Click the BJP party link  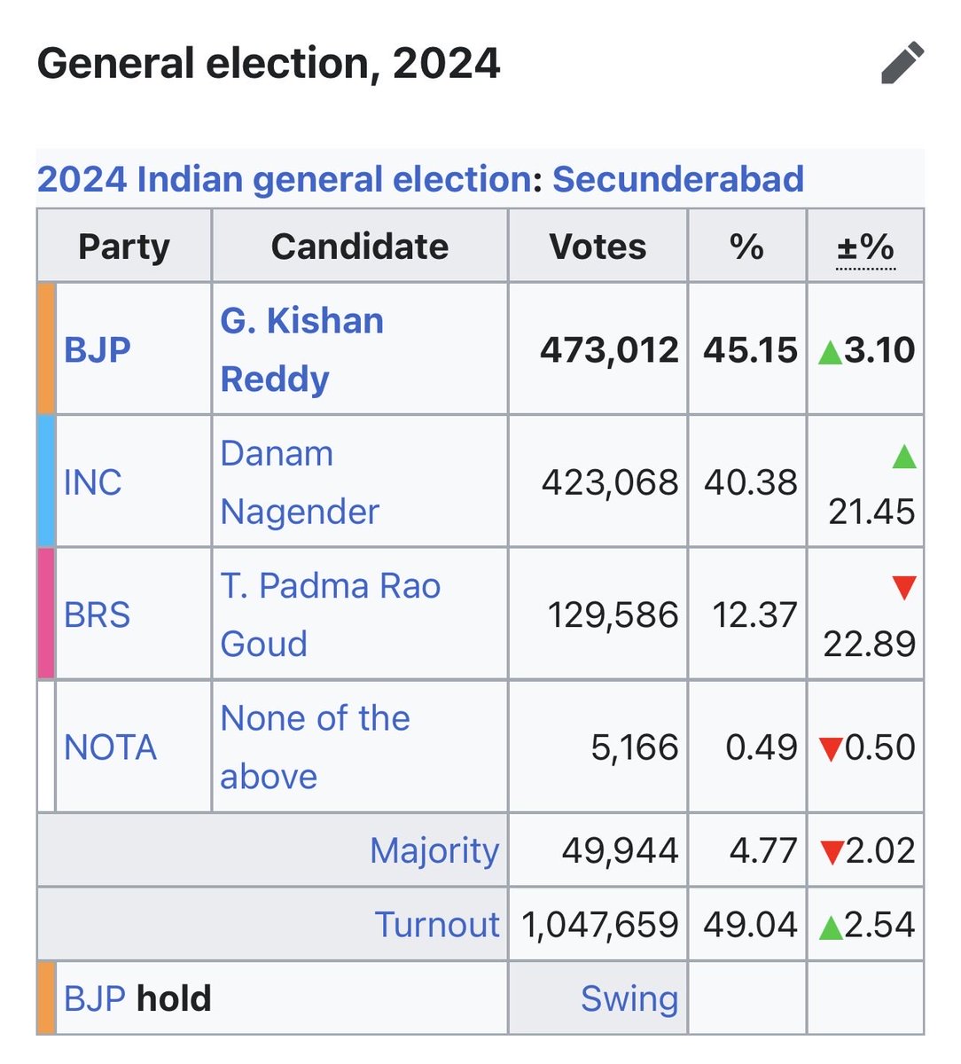tap(98, 349)
